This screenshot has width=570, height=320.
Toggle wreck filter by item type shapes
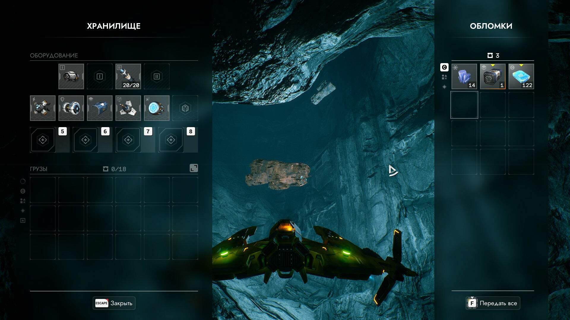click(x=444, y=77)
